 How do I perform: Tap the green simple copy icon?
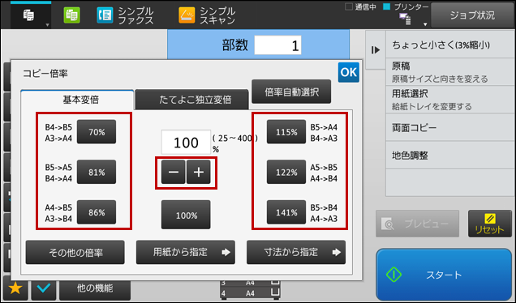point(71,15)
